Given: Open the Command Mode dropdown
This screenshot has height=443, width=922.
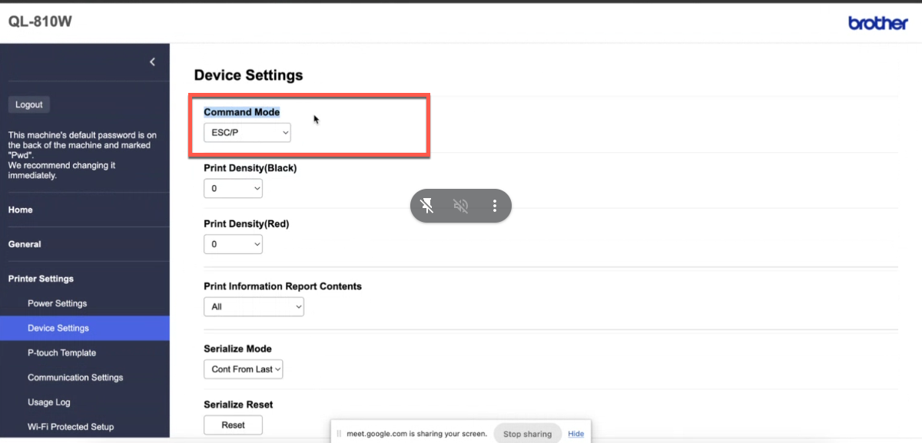Looking at the screenshot, I should coord(247,132).
